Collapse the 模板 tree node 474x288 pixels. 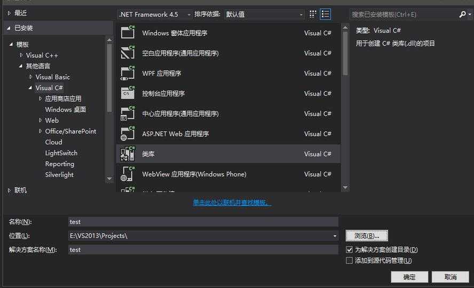coord(11,44)
